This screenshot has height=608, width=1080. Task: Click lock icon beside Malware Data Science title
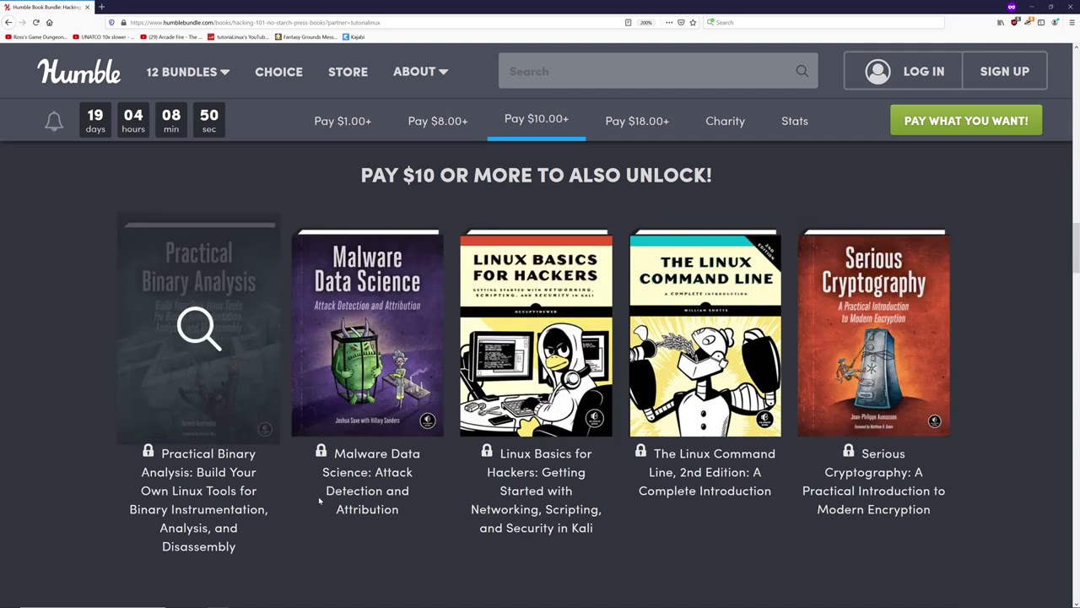(x=321, y=451)
